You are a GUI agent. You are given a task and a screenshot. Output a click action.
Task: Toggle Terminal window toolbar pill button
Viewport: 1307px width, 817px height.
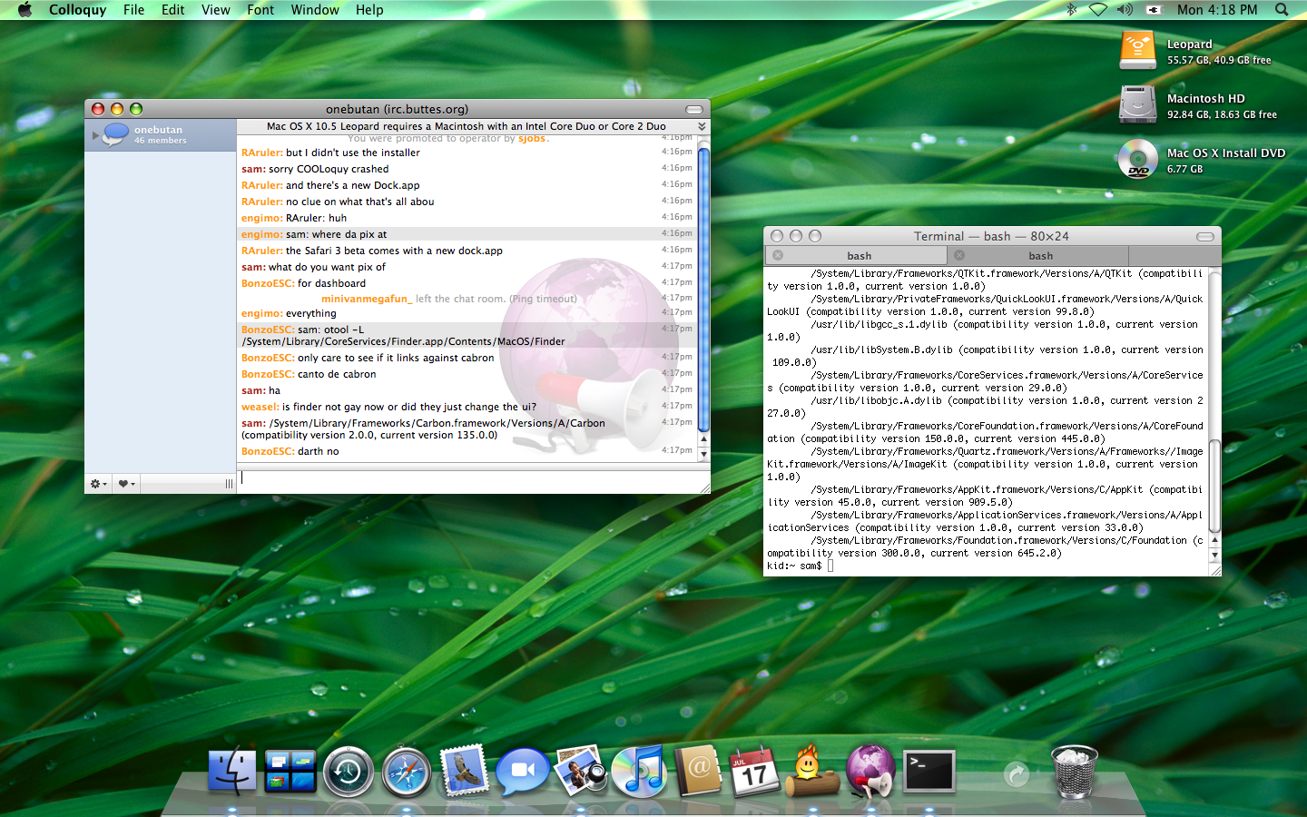pyautogui.click(x=1205, y=237)
